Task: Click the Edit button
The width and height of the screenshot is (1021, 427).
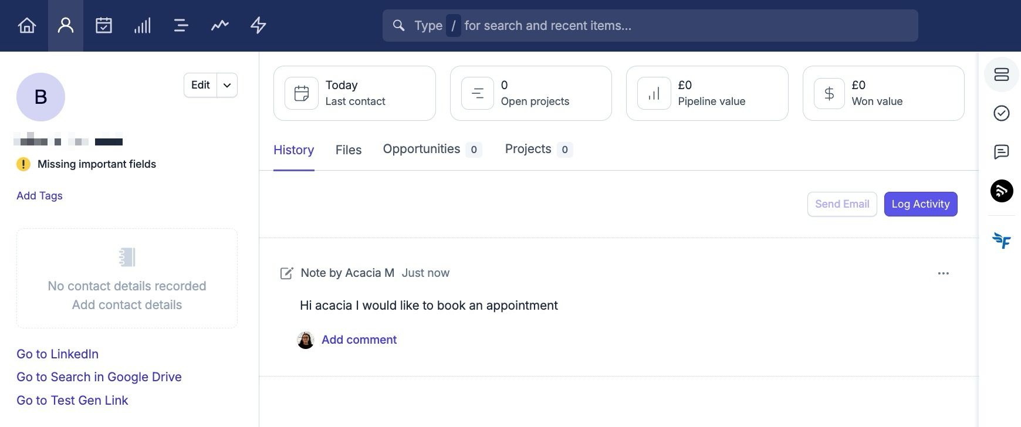Action: click(x=200, y=85)
